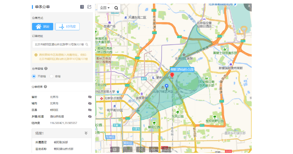The image size is (293, 154).
Task: Switch to 经纬度 dispatch mode
Action: pos(67,27)
